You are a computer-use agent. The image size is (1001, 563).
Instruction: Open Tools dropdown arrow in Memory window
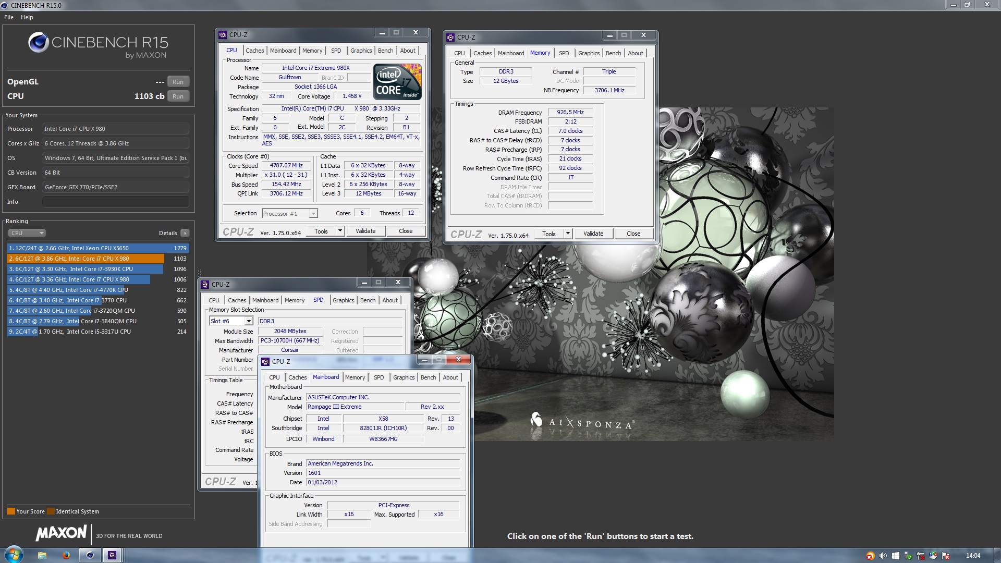point(568,234)
